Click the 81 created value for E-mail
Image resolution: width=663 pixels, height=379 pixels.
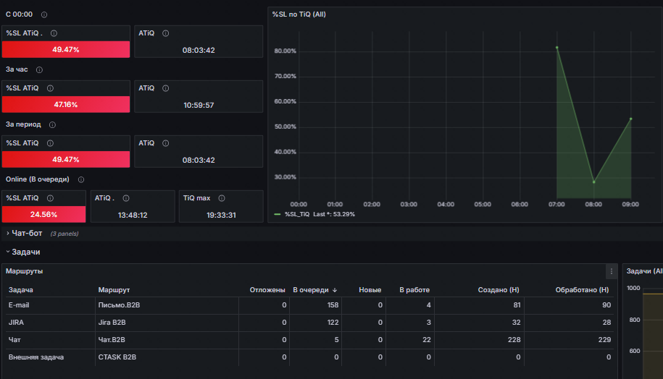(x=517, y=305)
